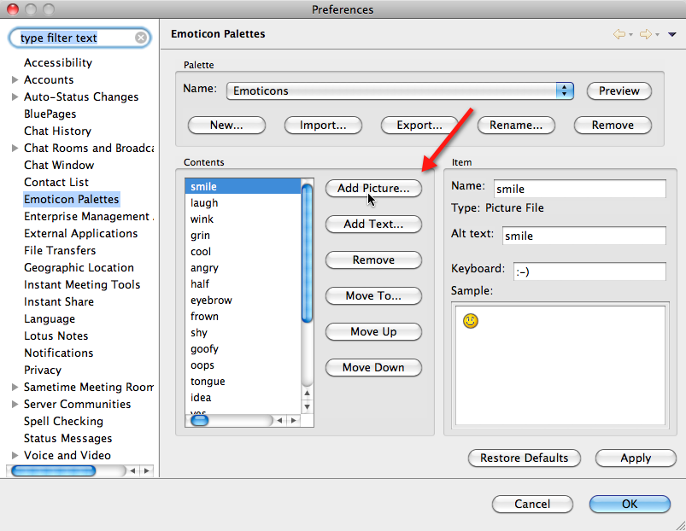Image resolution: width=686 pixels, height=531 pixels.
Task: Click the Apply button
Action: coord(636,458)
